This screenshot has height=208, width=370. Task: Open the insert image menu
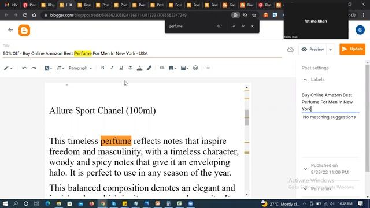172,68
